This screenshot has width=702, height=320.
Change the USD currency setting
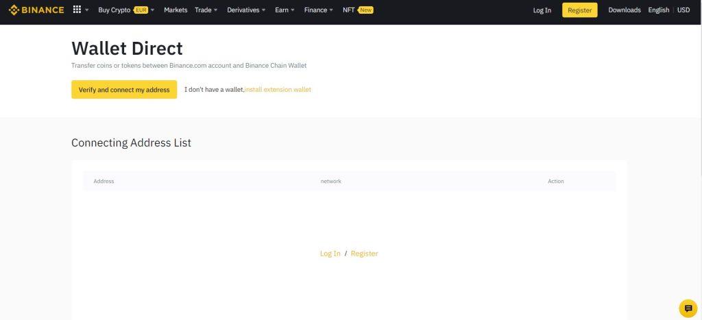(683, 10)
